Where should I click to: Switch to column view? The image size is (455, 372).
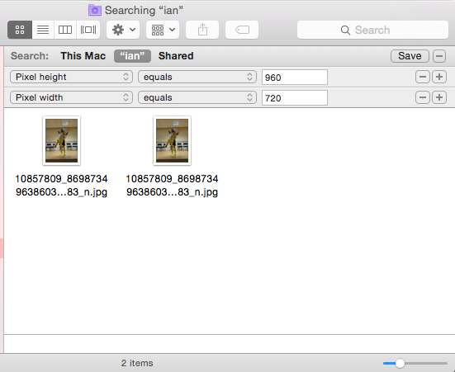65,30
